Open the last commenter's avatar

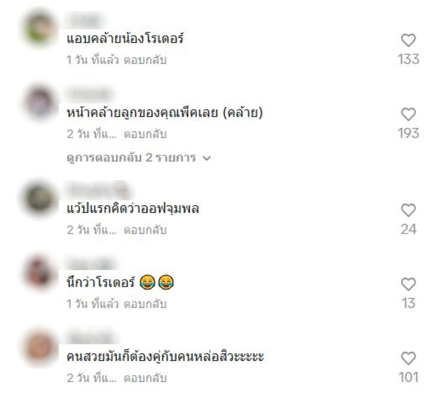tap(40, 347)
